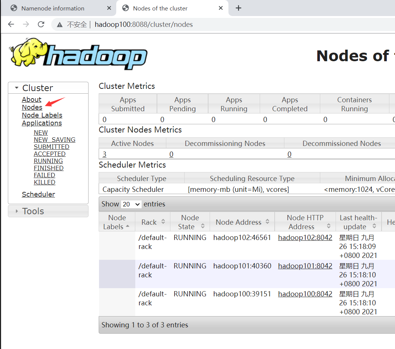Filter applications by RUNNING state

[48, 161]
